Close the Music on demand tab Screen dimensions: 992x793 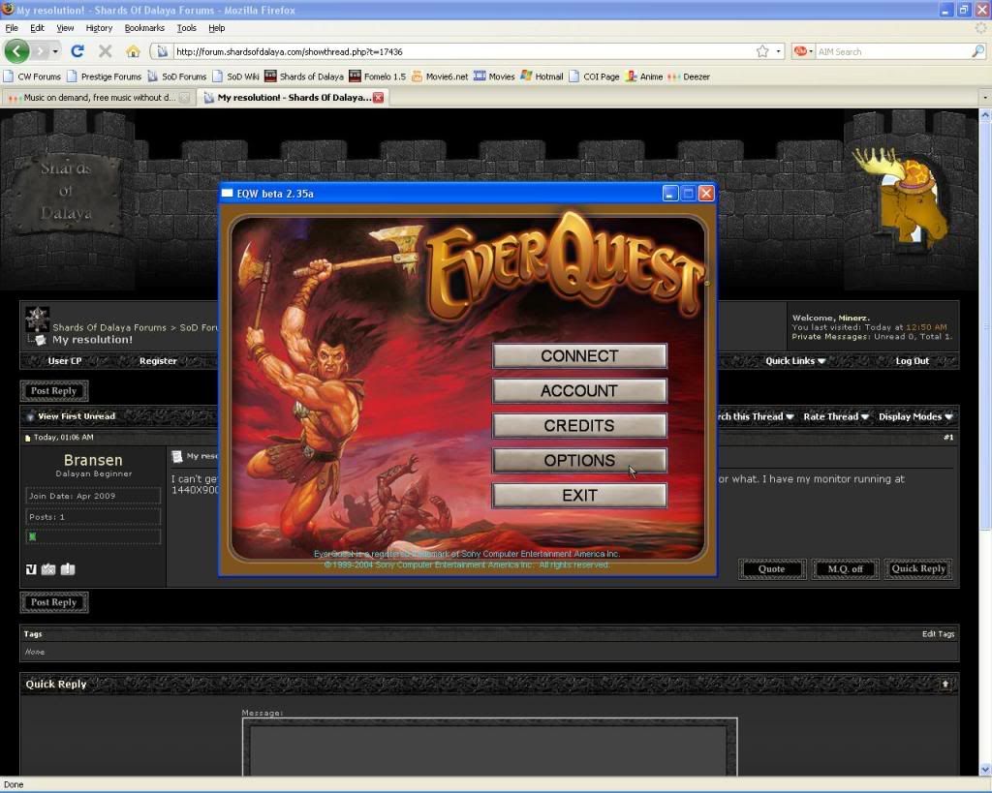(x=184, y=98)
